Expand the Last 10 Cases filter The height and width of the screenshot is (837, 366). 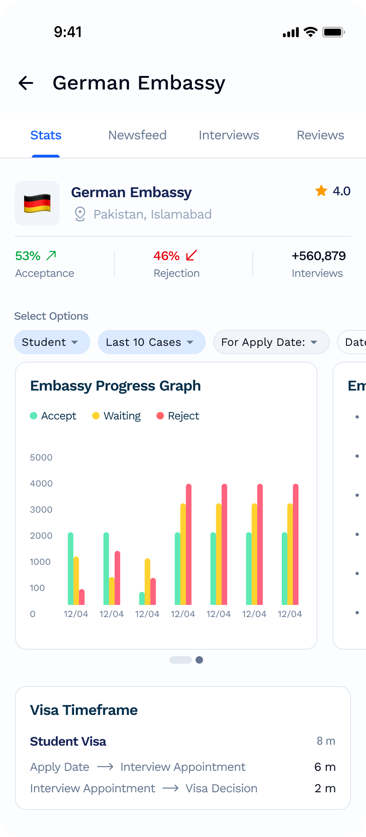click(x=151, y=342)
